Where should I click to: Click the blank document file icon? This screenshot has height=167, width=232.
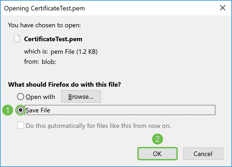tap(17, 39)
